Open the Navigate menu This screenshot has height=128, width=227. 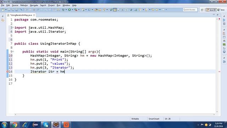tap(34, 5)
